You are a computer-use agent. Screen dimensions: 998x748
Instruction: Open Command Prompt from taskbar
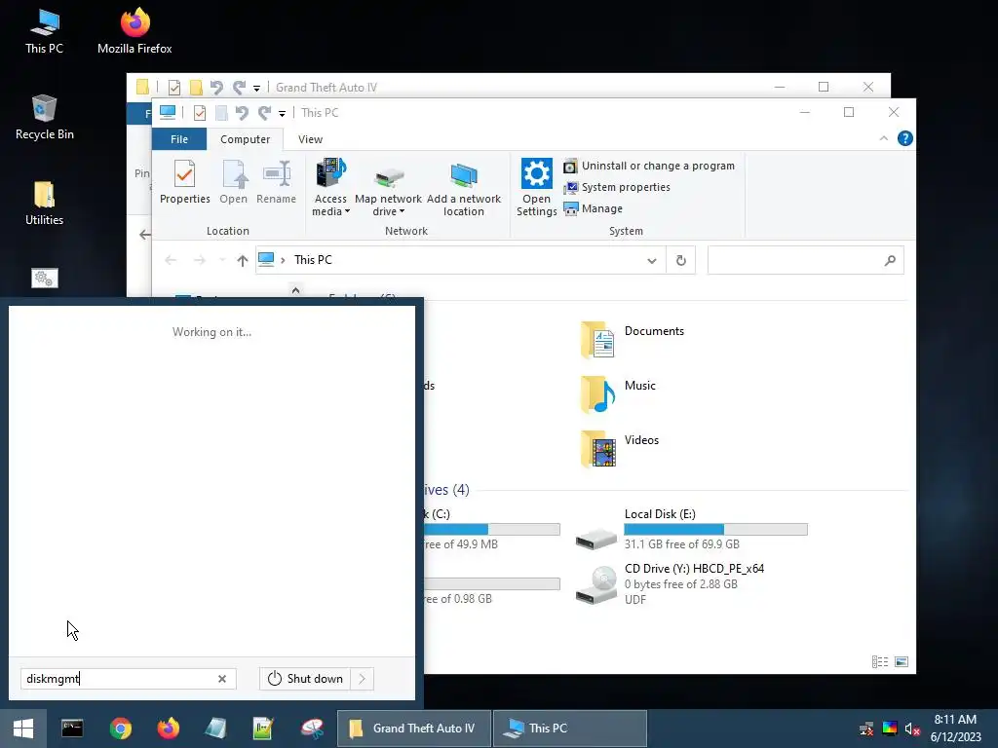pyautogui.click(x=72, y=729)
